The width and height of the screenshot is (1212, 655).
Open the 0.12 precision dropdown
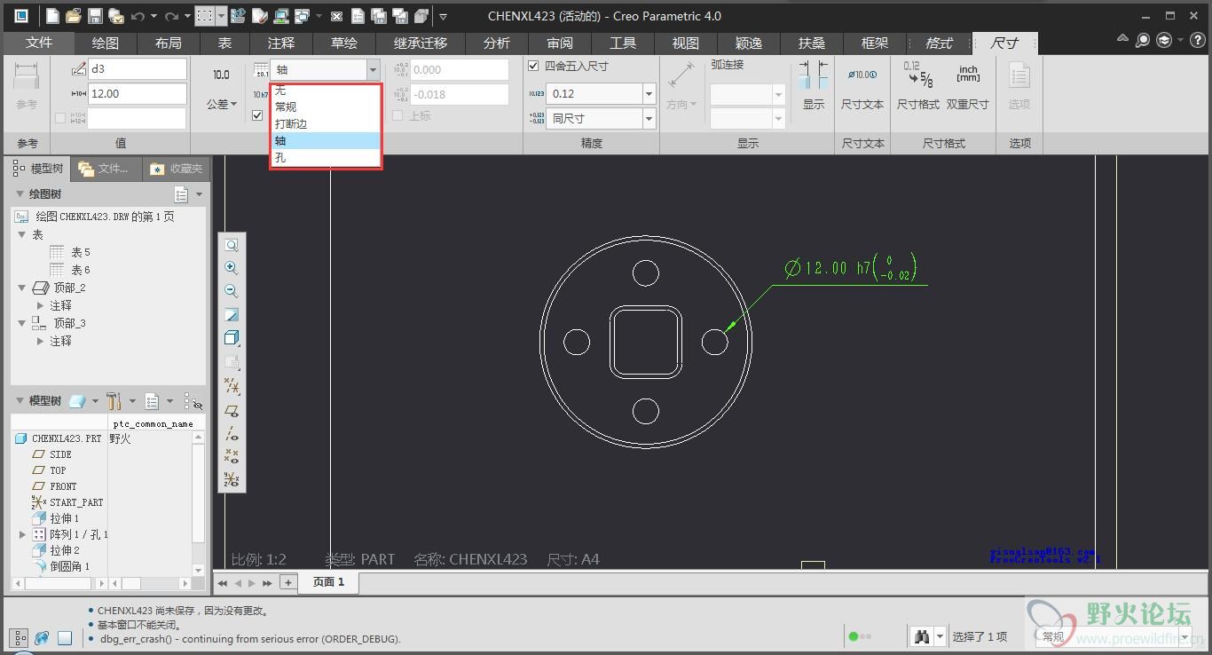pyautogui.click(x=649, y=93)
